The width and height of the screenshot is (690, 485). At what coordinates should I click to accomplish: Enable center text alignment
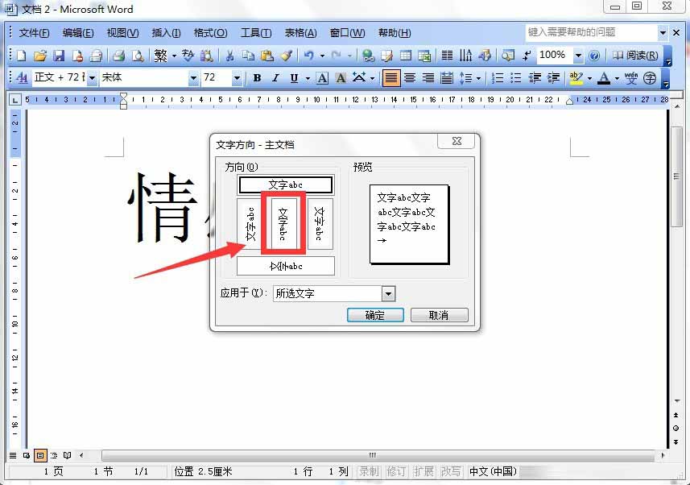[x=410, y=78]
